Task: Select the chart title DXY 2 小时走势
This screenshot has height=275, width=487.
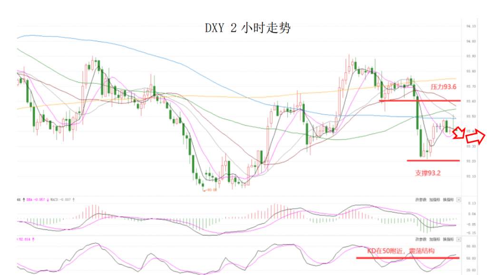Action: tap(248, 28)
